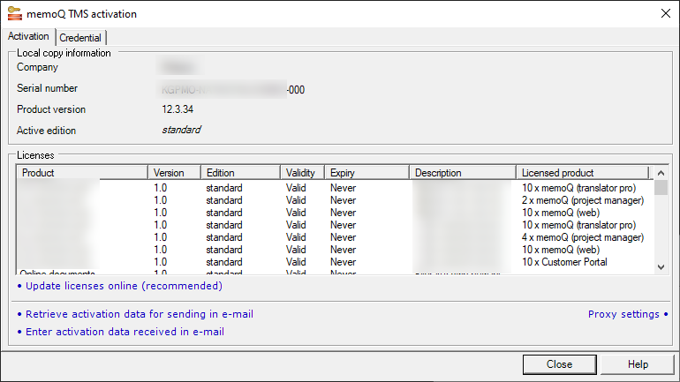Sort by Version column header
The height and width of the screenshot is (382, 680).
[x=174, y=172]
